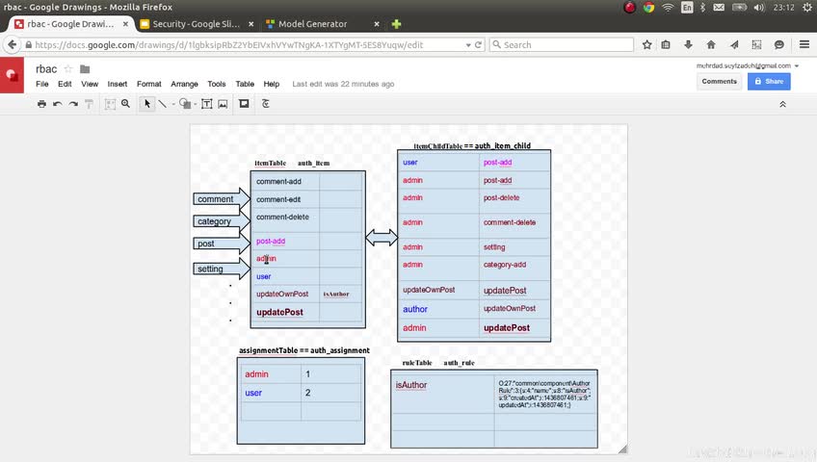Click the browser back button
The width and height of the screenshot is (817, 462).
pos(12,44)
